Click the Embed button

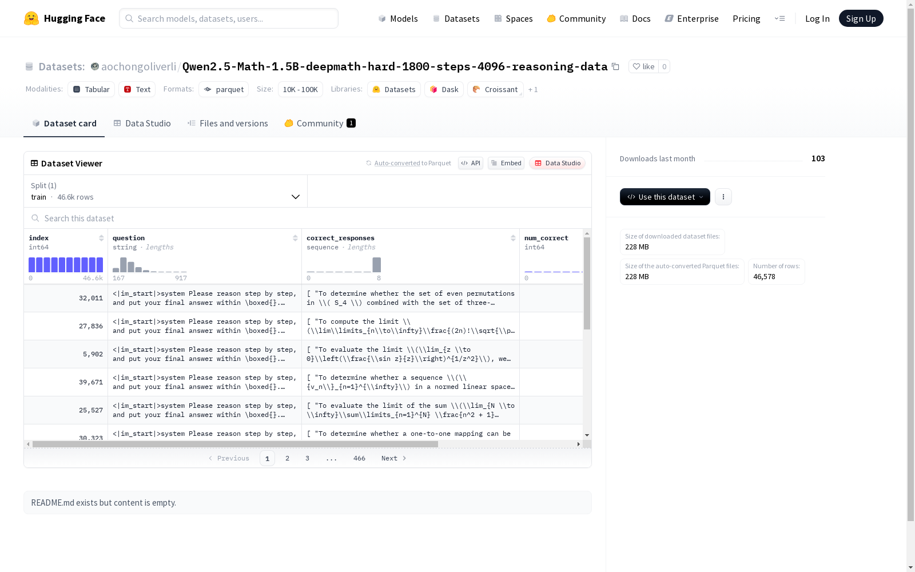506,163
